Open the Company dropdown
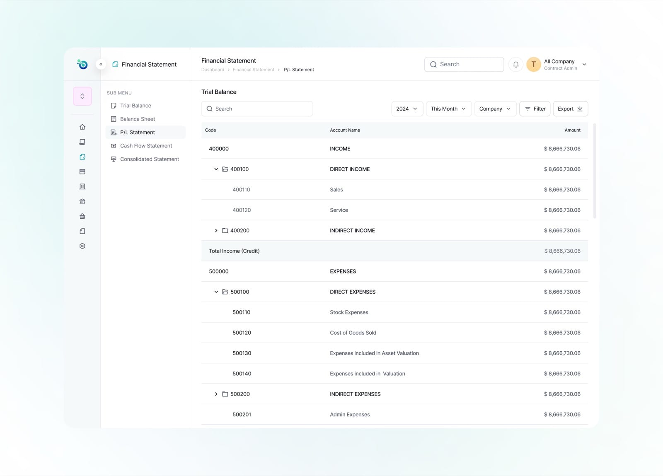Image resolution: width=663 pixels, height=476 pixels. point(495,109)
